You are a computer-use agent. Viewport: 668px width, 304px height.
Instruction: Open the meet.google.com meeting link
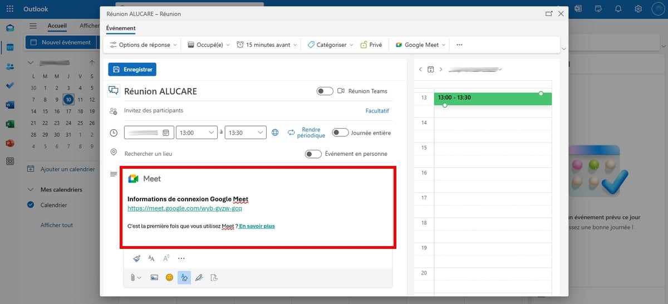(184, 209)
